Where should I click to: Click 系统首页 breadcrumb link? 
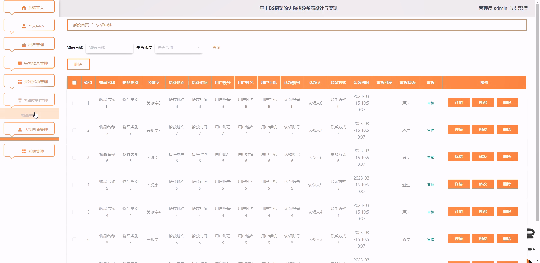pyautogui.click(x=81, y=25)
